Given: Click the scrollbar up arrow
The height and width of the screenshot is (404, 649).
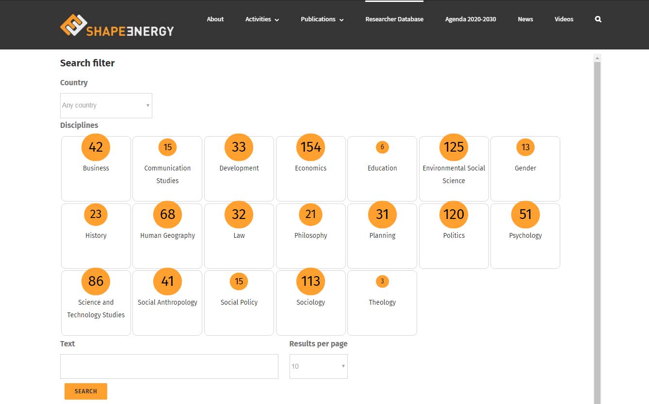Looking at the screenshot, I should (598, 58).
